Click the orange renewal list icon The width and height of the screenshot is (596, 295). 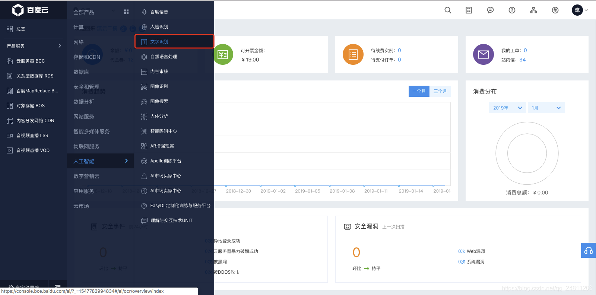[x=353, y=54]
